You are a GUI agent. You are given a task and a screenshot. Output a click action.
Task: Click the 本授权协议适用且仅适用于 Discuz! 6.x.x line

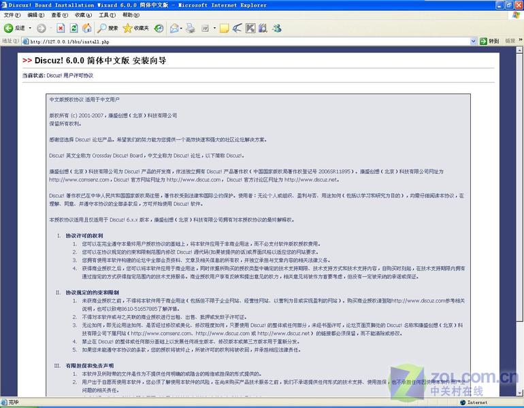pos(171,220)
